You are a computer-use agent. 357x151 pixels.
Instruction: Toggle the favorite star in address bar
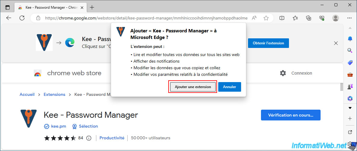click(266, 18)
